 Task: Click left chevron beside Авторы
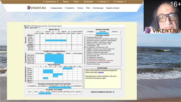pyautogui.click(x=98, y=2)
